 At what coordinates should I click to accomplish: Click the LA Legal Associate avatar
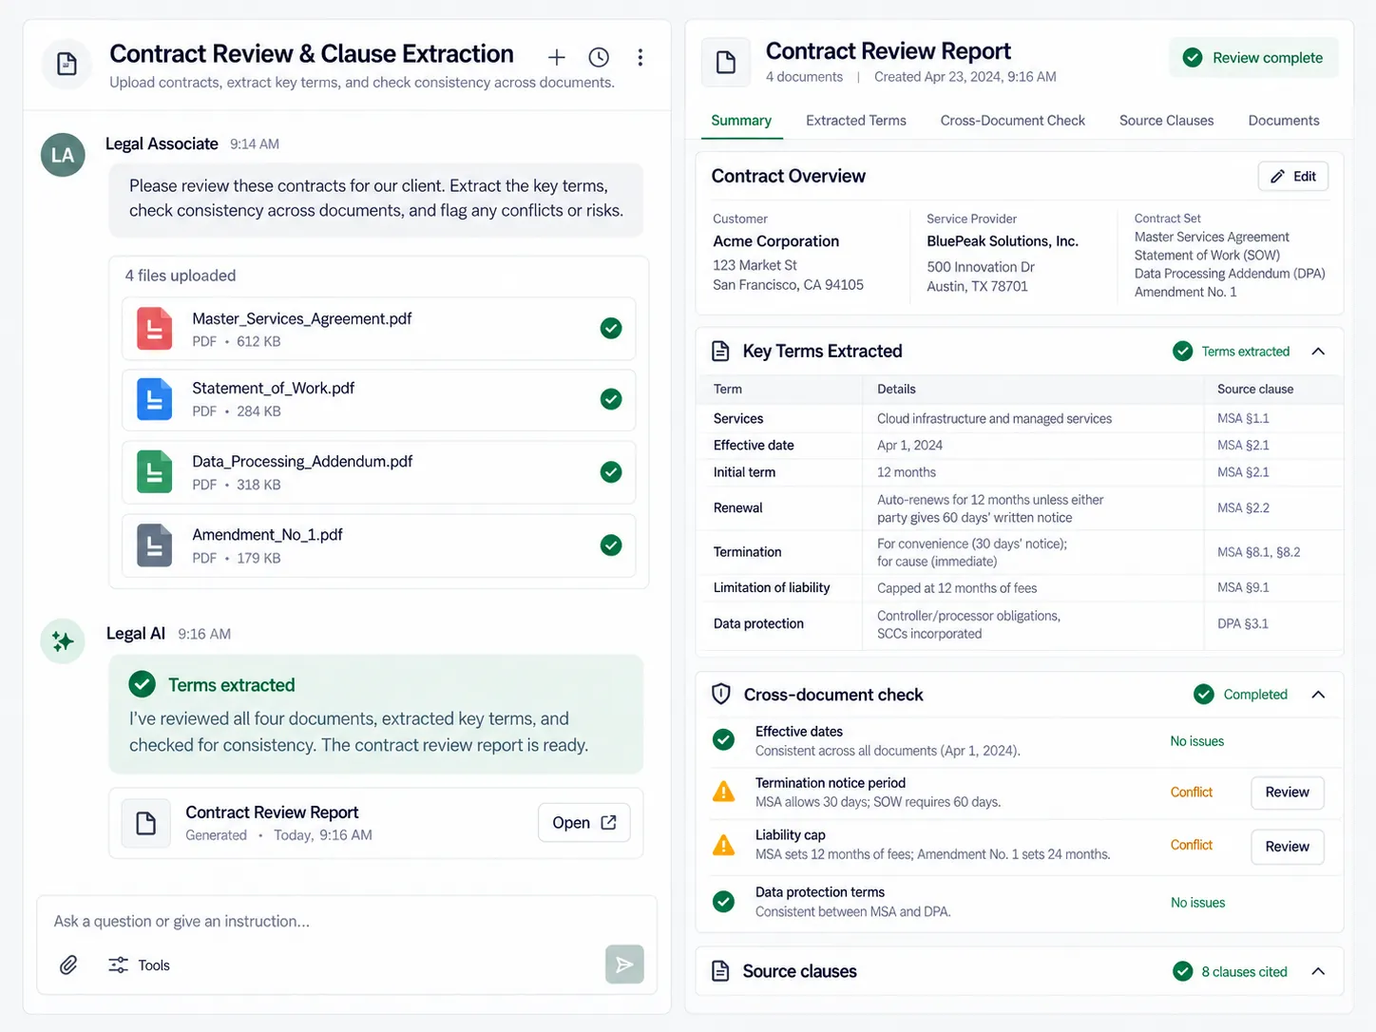(x=63, y=155)
